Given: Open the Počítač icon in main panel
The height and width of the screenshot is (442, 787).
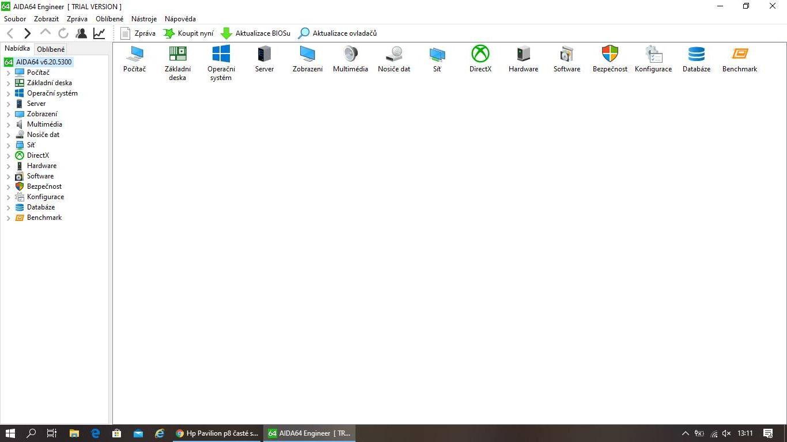Looking at the screenshot, I should point(135,54).
